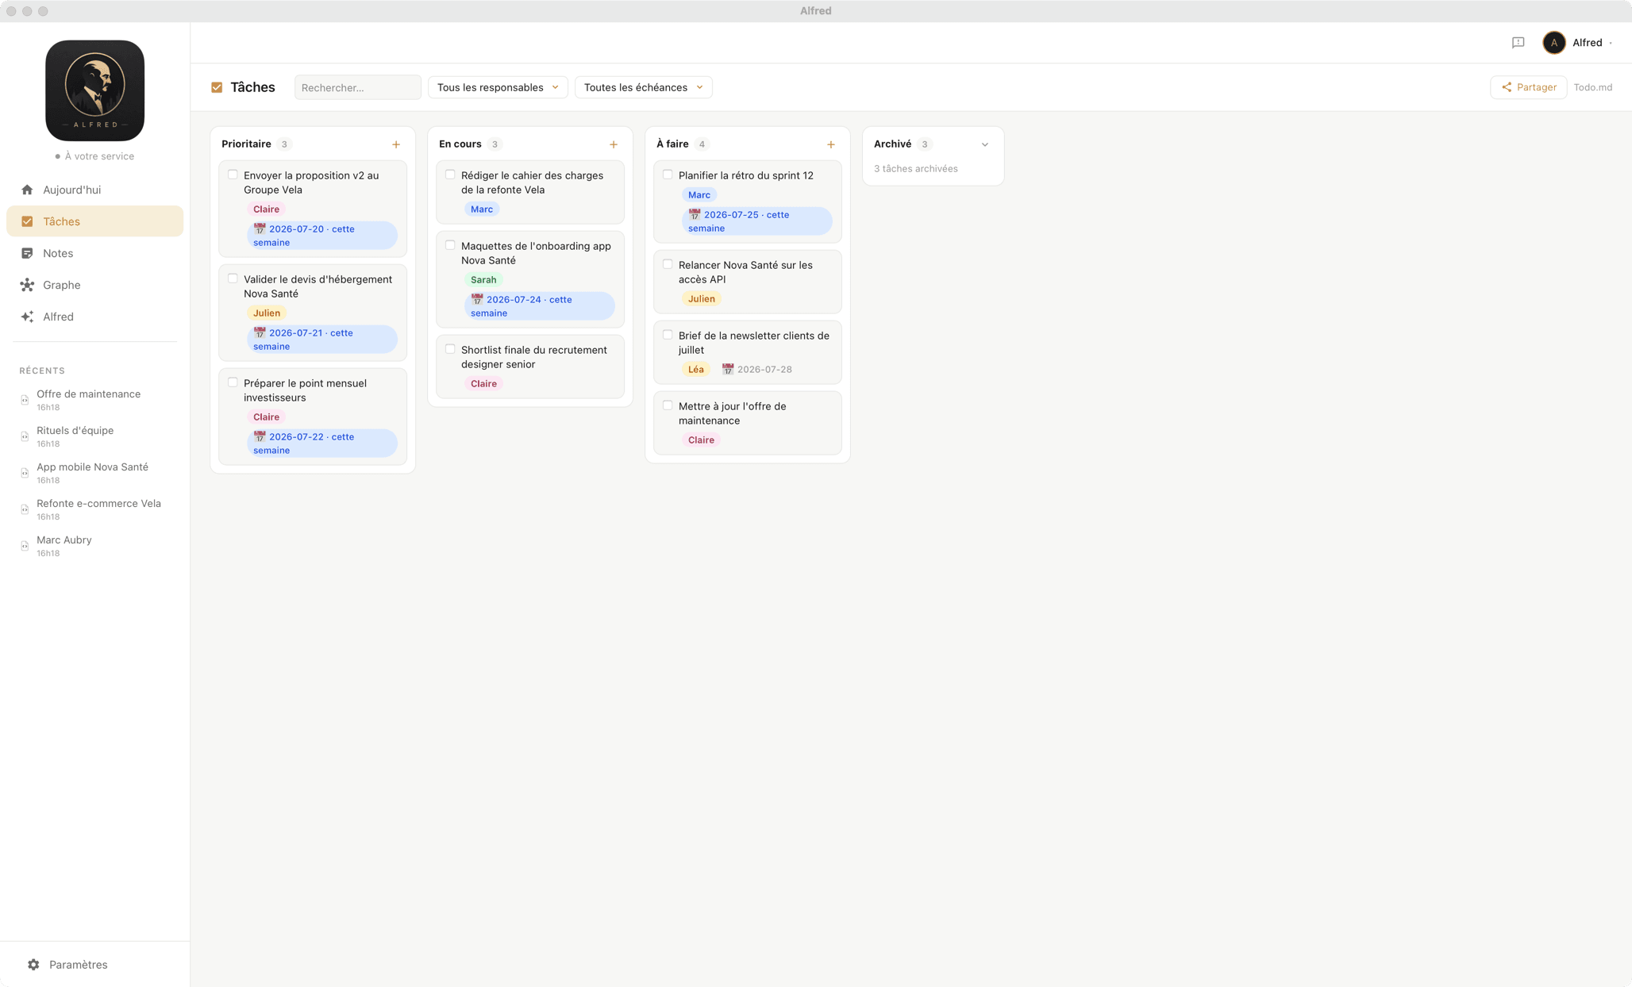The image size is (1632, 987).
Task: Check off Brief de la newsletter task
Action: click(x=668, y=335)
